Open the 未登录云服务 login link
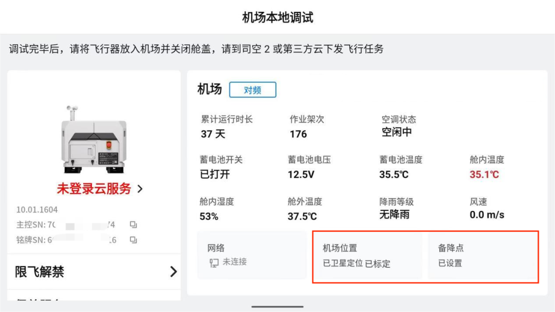This screenshot has height=312, width=555. pos(94,189)
